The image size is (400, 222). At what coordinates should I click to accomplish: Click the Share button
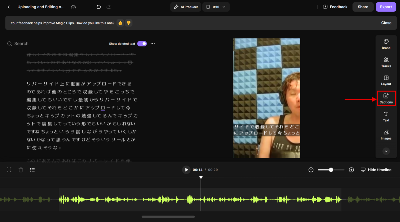[363, 7]
